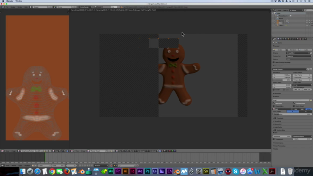Toggle the Overwrite checkbox
The image size is (313, 176).
pyautogui.click(x=274, y=103)
